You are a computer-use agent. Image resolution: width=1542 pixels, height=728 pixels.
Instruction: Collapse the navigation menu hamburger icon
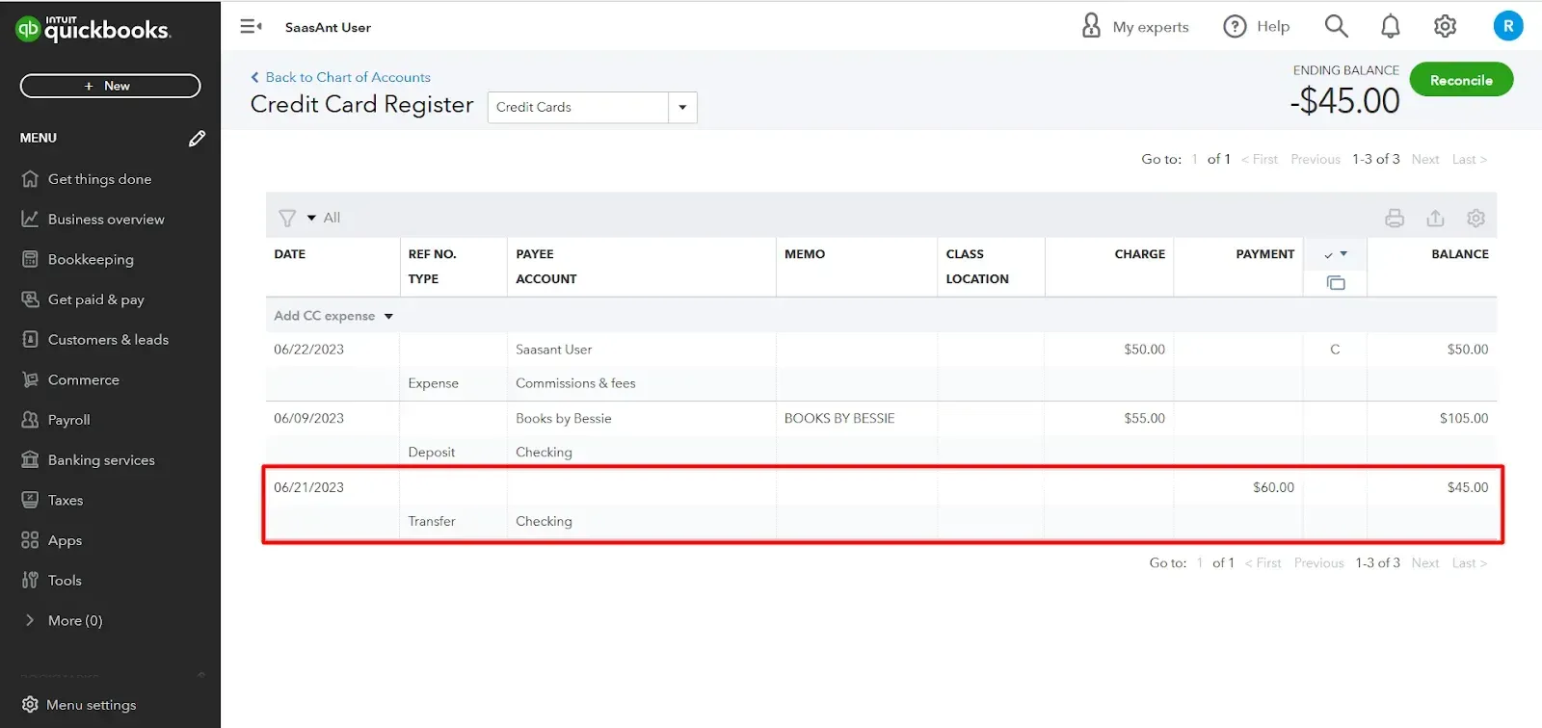(x=251, y=27)
